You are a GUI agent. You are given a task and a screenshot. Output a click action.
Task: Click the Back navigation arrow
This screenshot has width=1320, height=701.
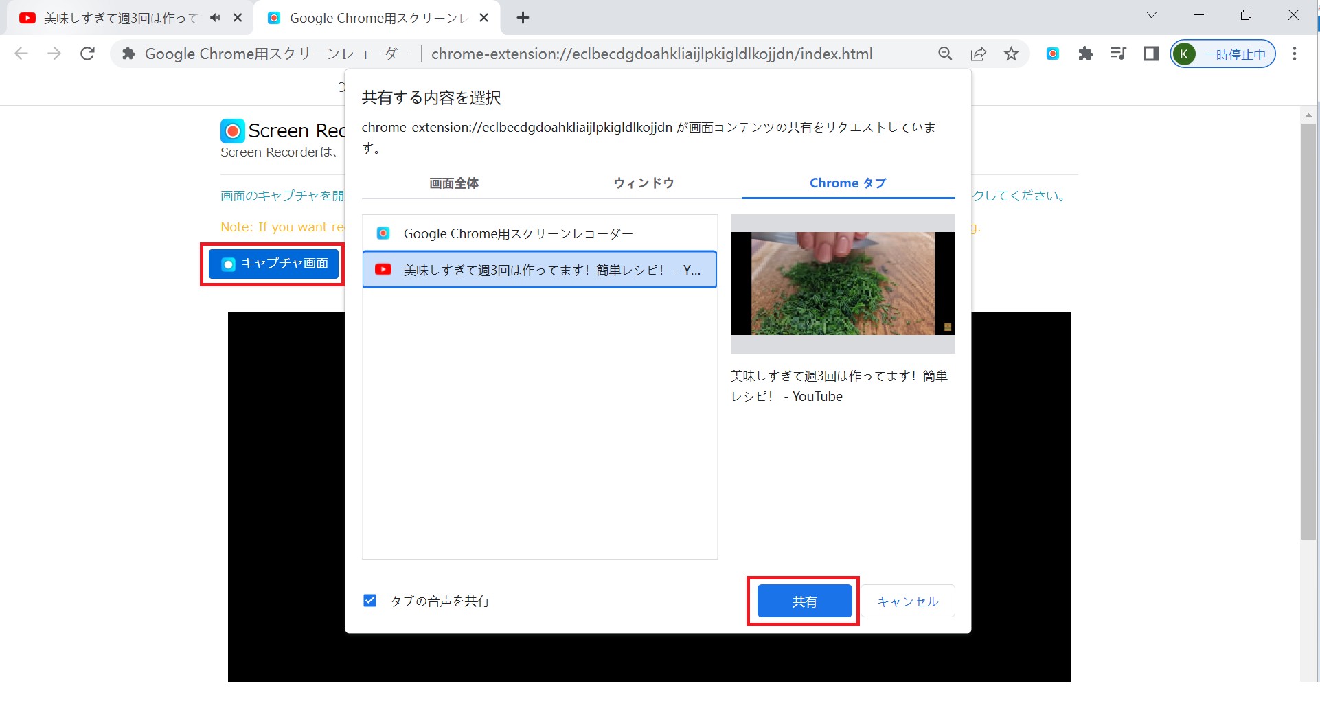click(21, 54)
